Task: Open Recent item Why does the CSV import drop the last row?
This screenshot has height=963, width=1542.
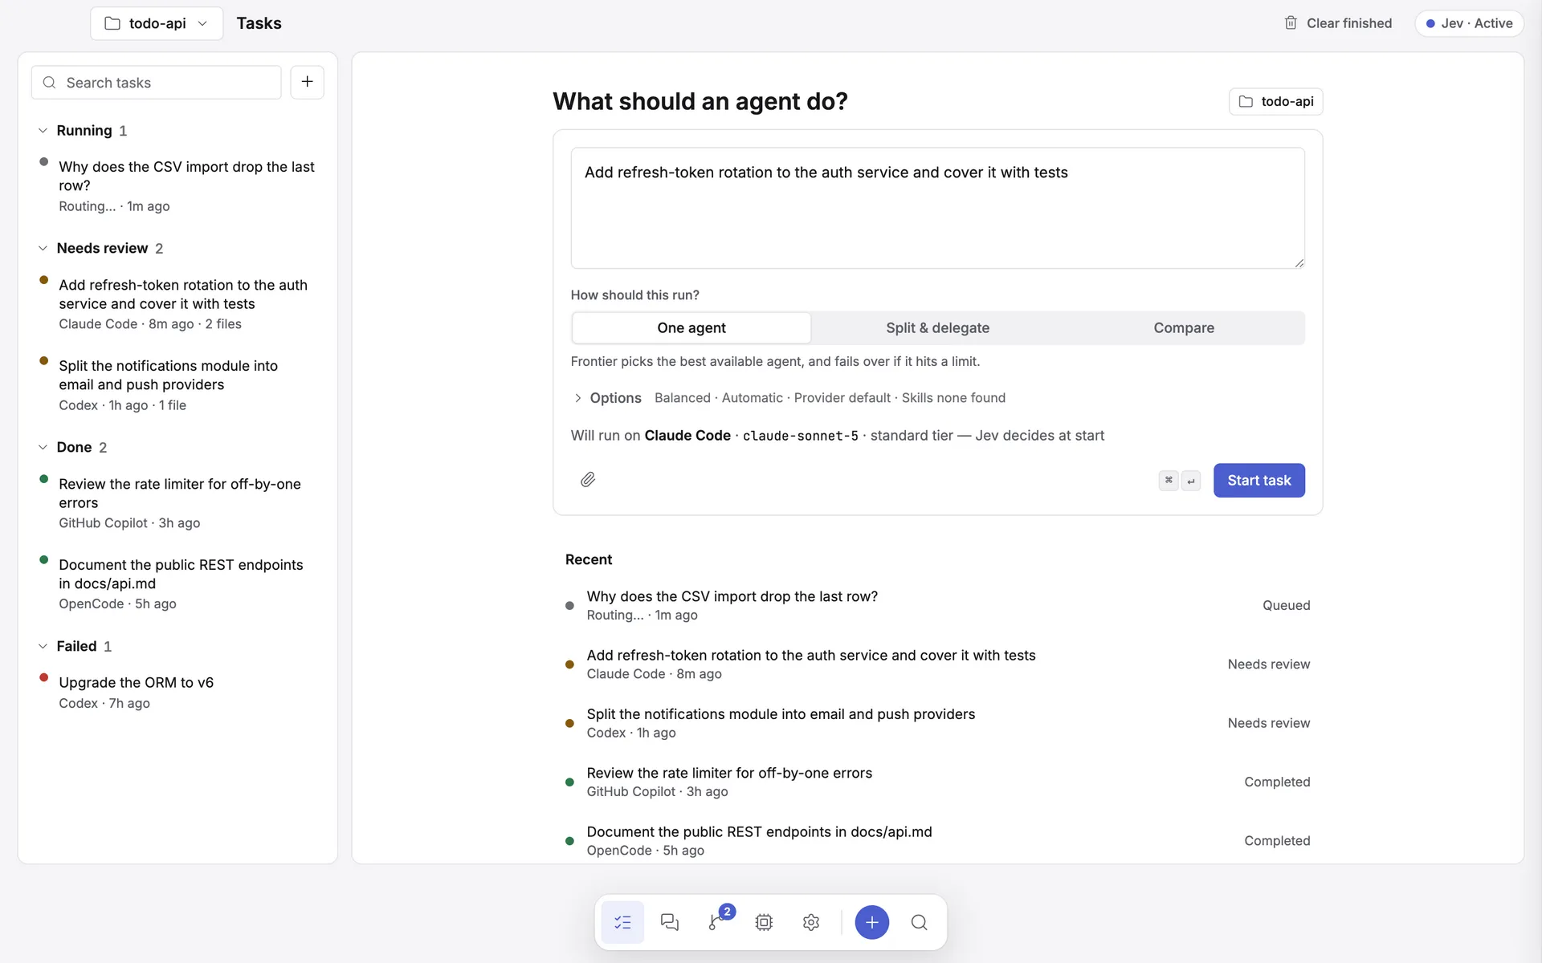Action: click(x=937, y=605)
